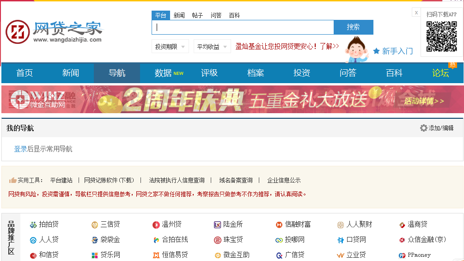Click the 珠宝贷 logo icon

218,240
